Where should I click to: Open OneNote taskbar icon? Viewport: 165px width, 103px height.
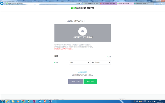pyautogui.click(x=34, y=101)
